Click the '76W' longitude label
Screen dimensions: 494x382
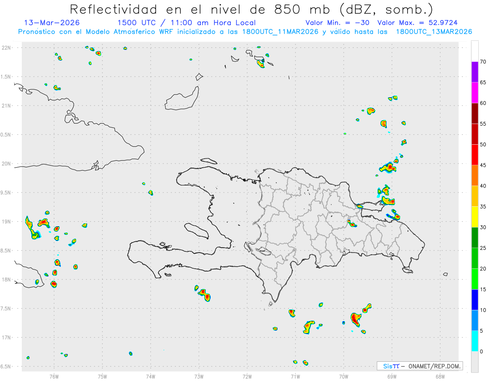click(x=54, y=376)
